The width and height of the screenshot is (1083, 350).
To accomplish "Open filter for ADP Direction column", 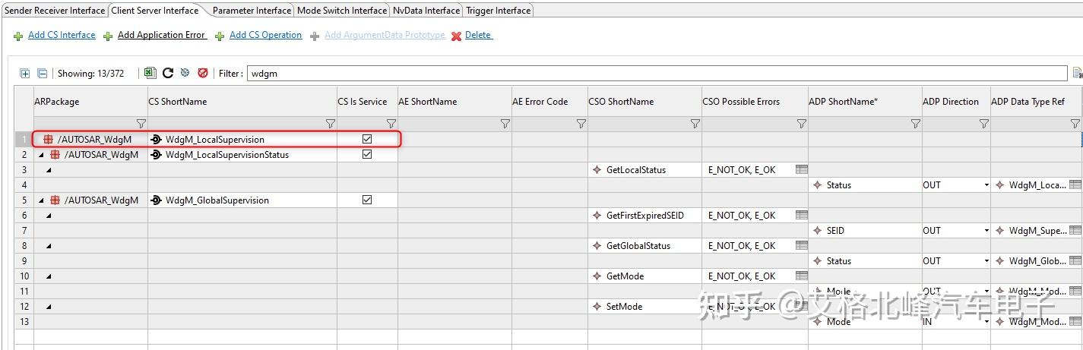I will pyautogui.click(x=983, y=124).
